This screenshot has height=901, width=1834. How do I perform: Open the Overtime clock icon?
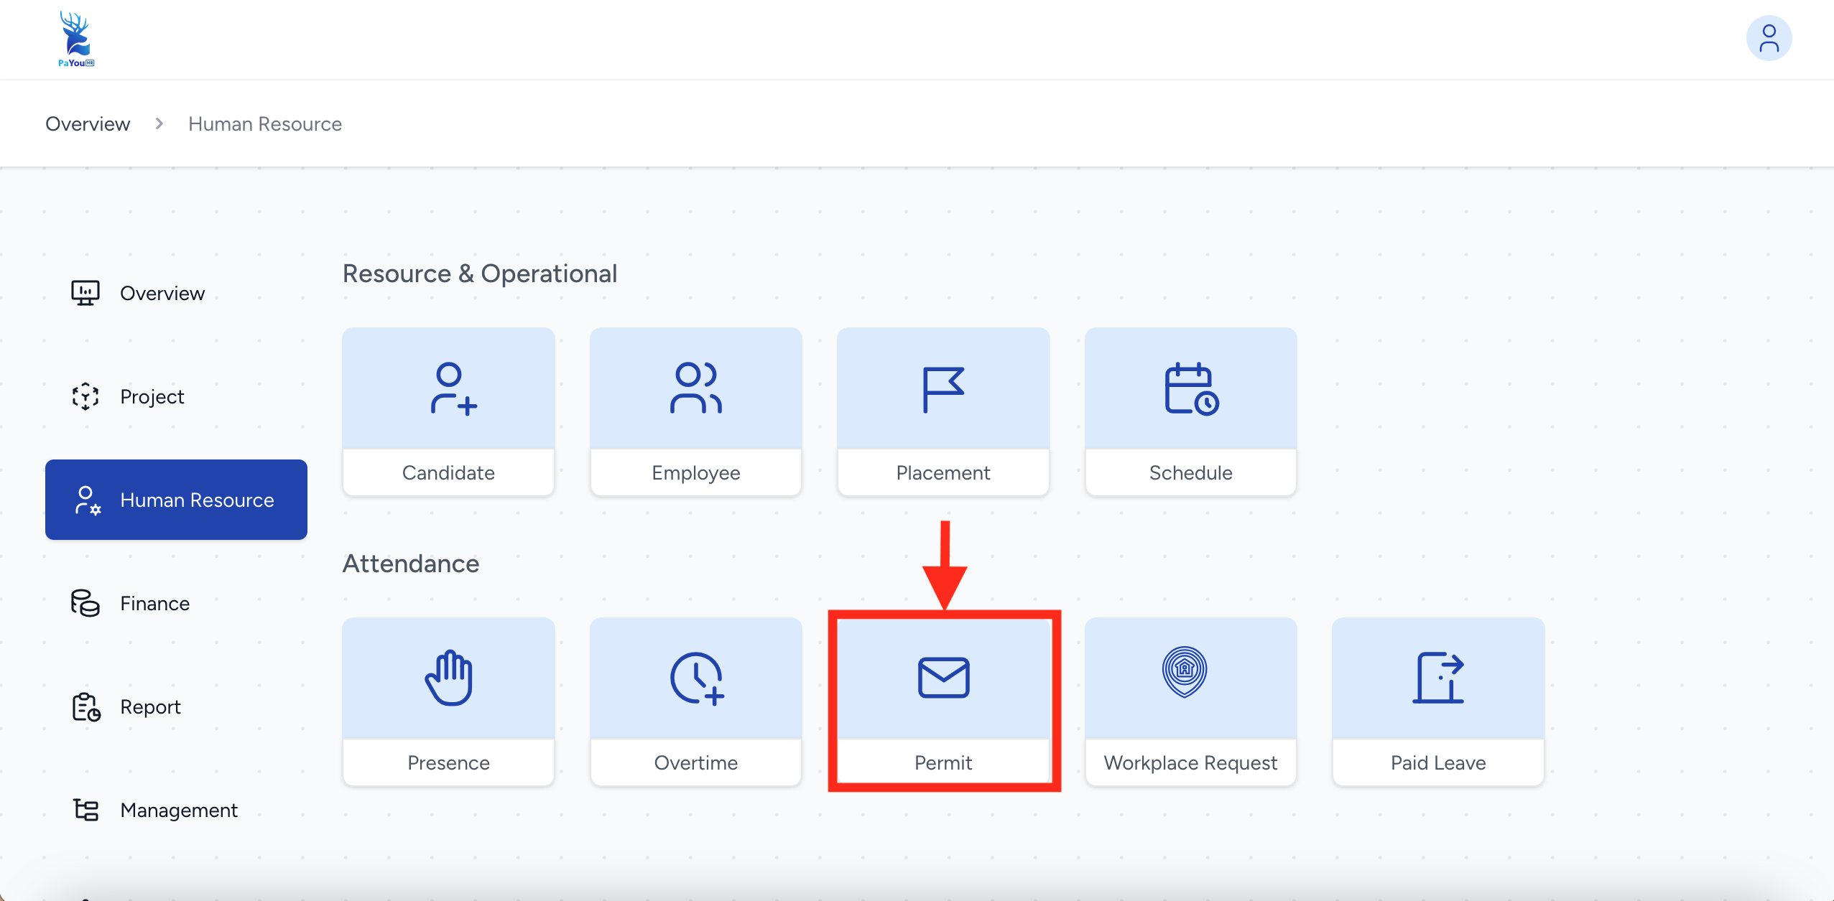pos(695,678)
